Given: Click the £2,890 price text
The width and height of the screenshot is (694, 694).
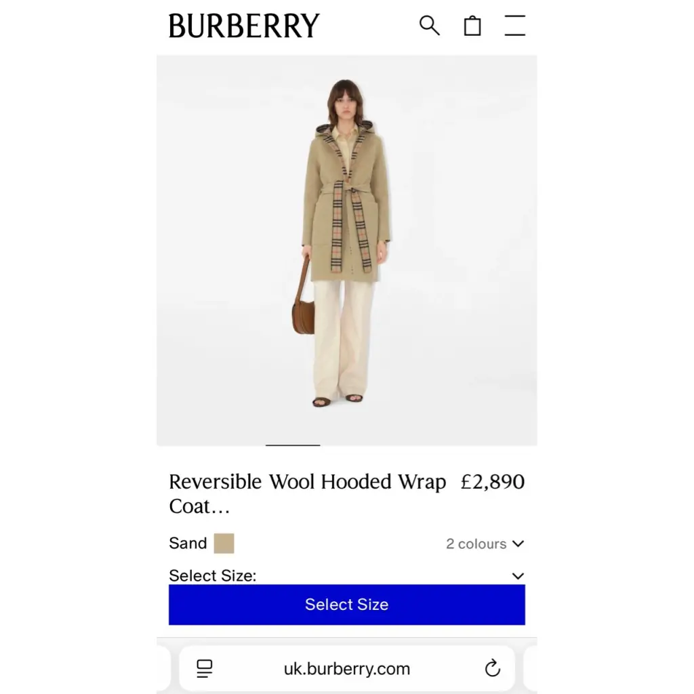Looking at the screenshot, I should click(492, 482).
